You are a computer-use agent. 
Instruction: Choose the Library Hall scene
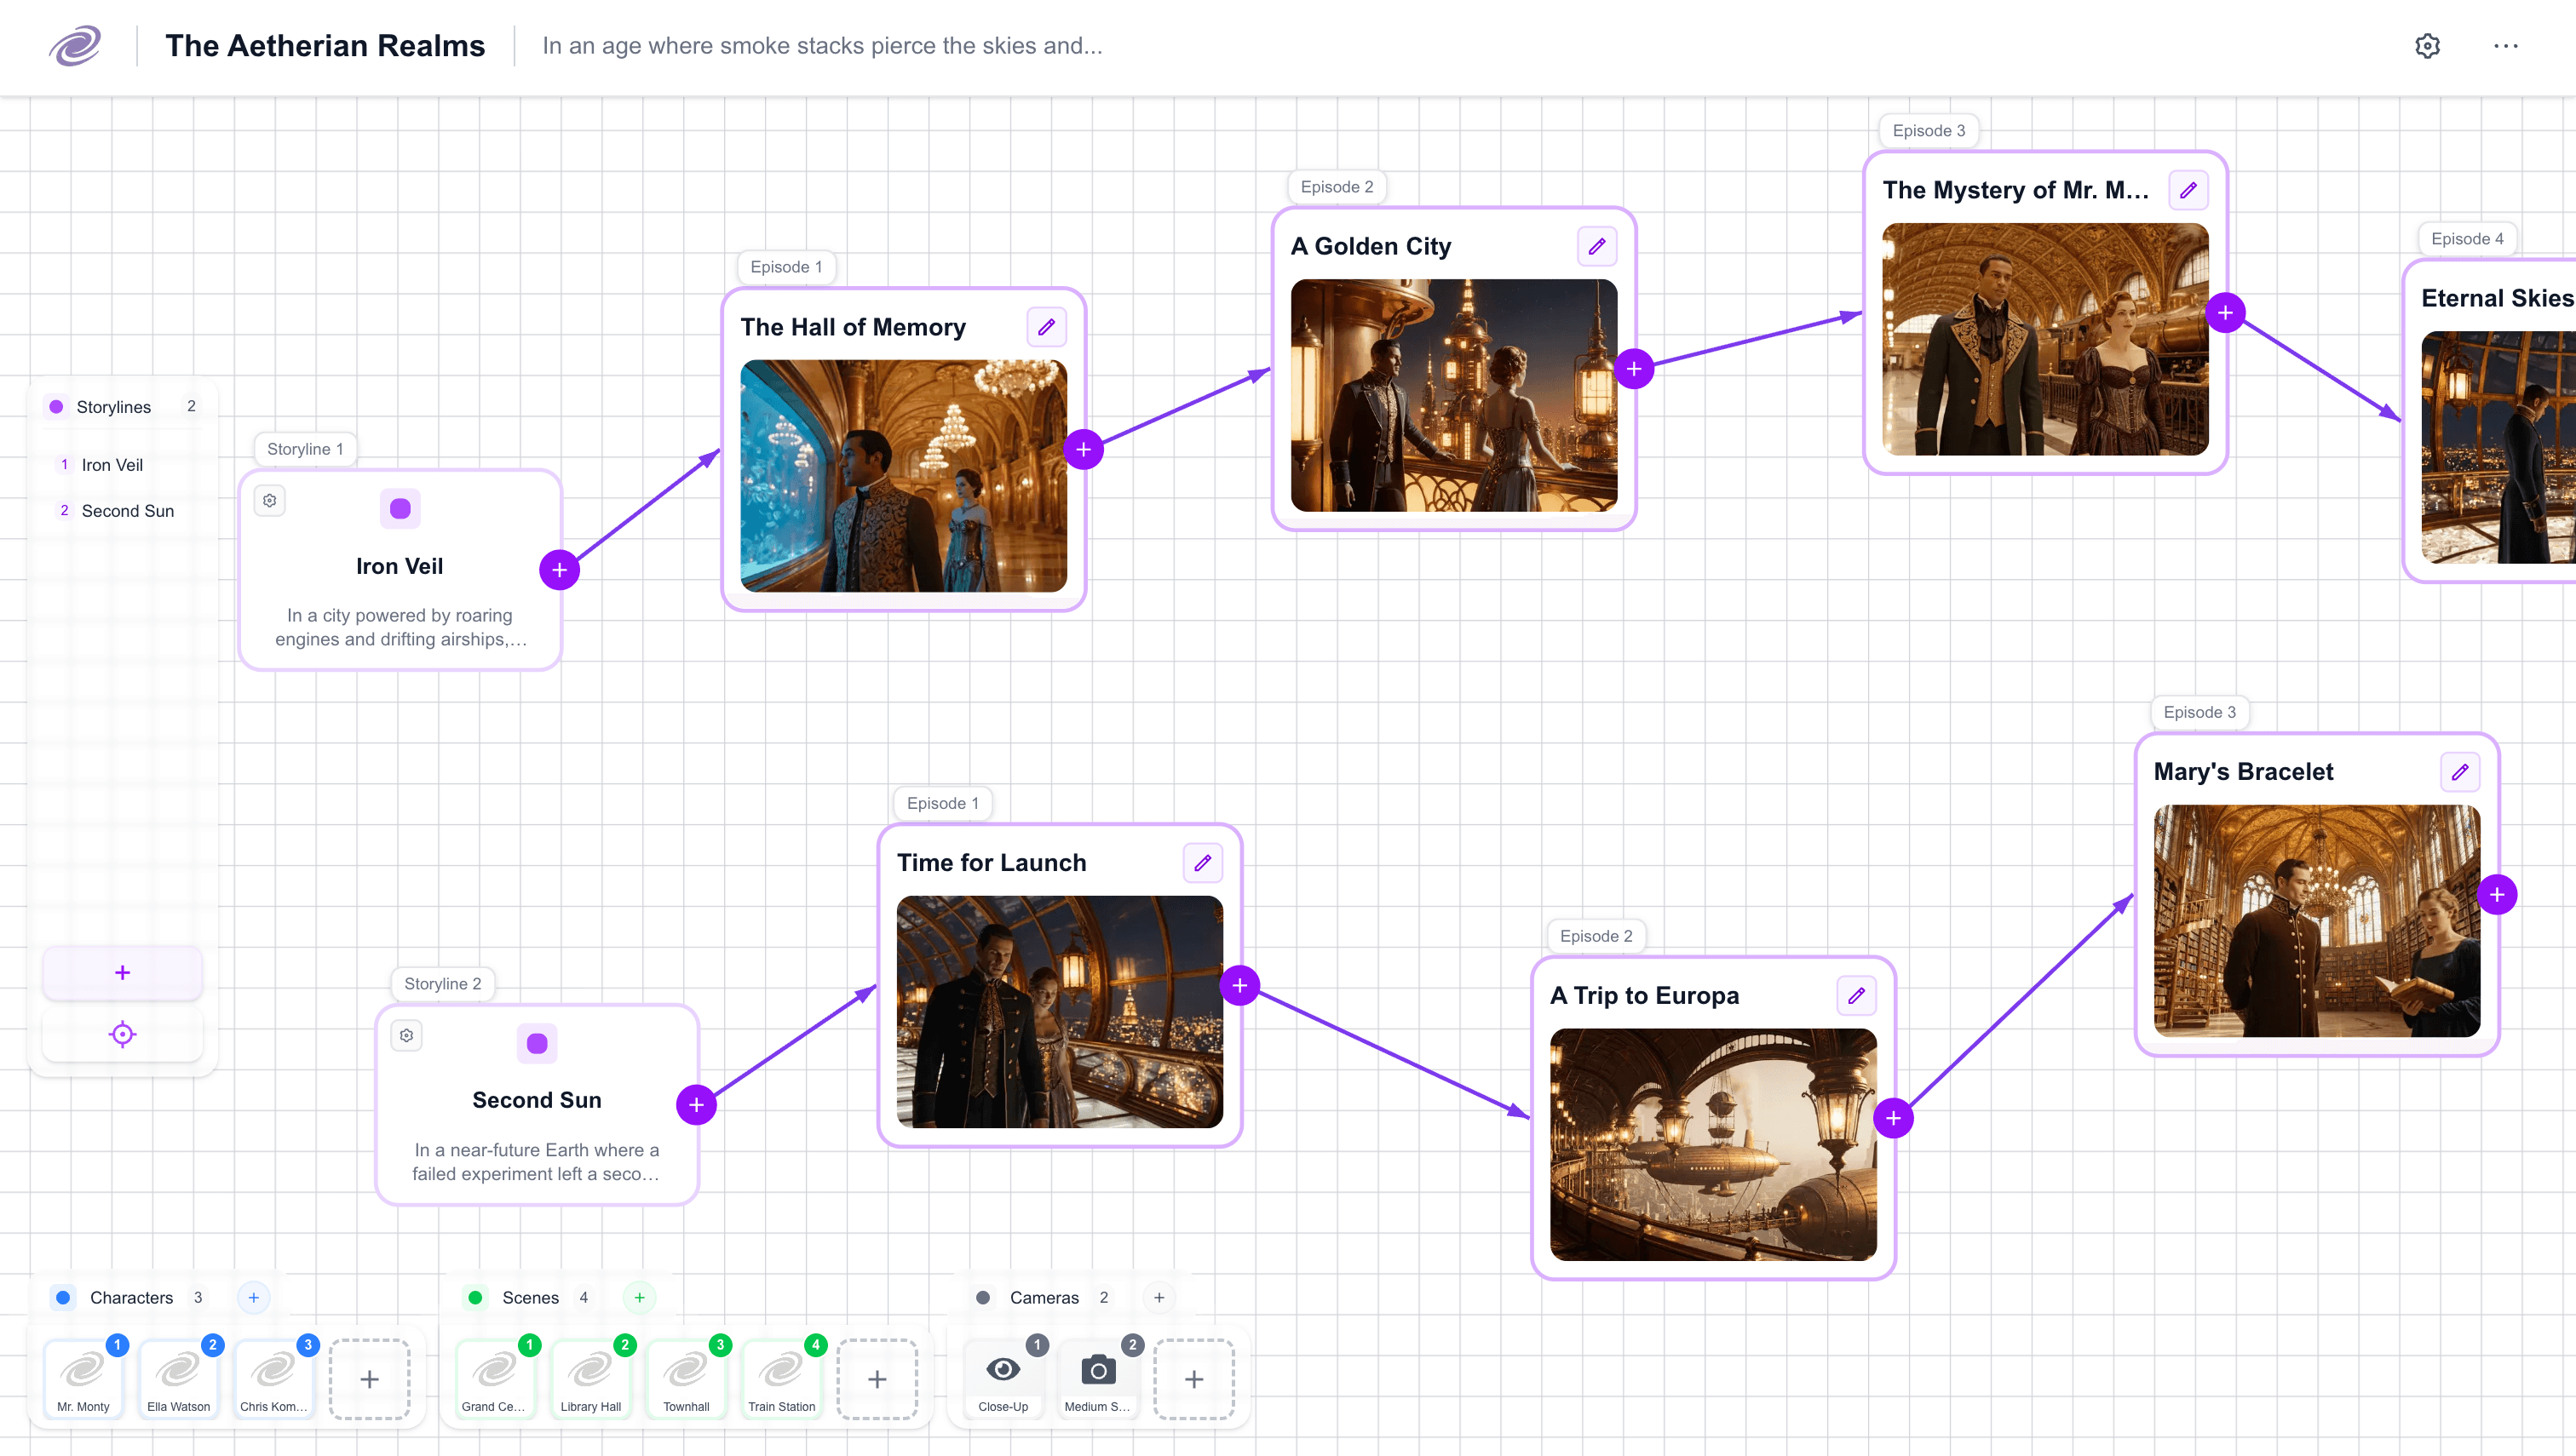pyautogui.click(x=590, y=1378)
